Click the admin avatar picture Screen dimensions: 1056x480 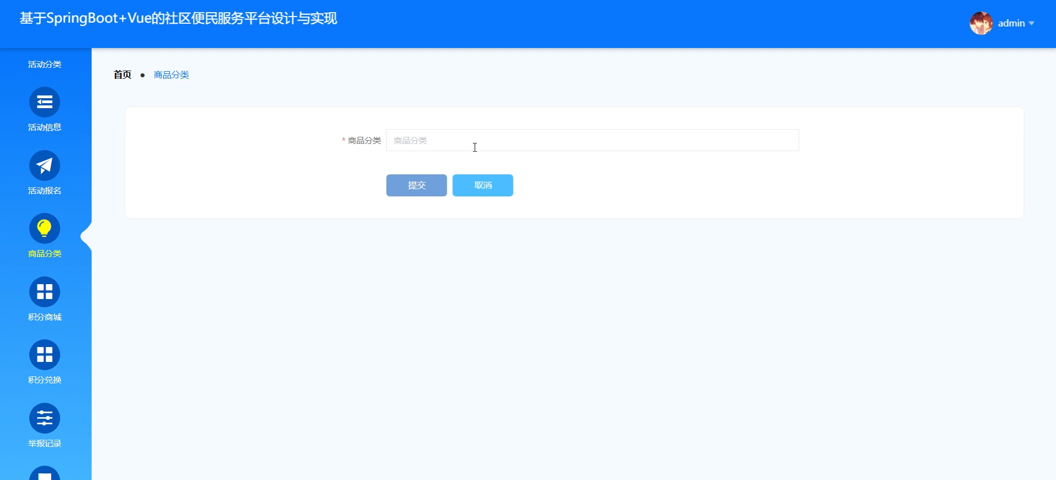point(981,23)
